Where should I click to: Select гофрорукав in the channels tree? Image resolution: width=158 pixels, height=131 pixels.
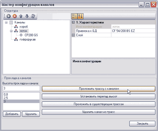coord(27,40)
